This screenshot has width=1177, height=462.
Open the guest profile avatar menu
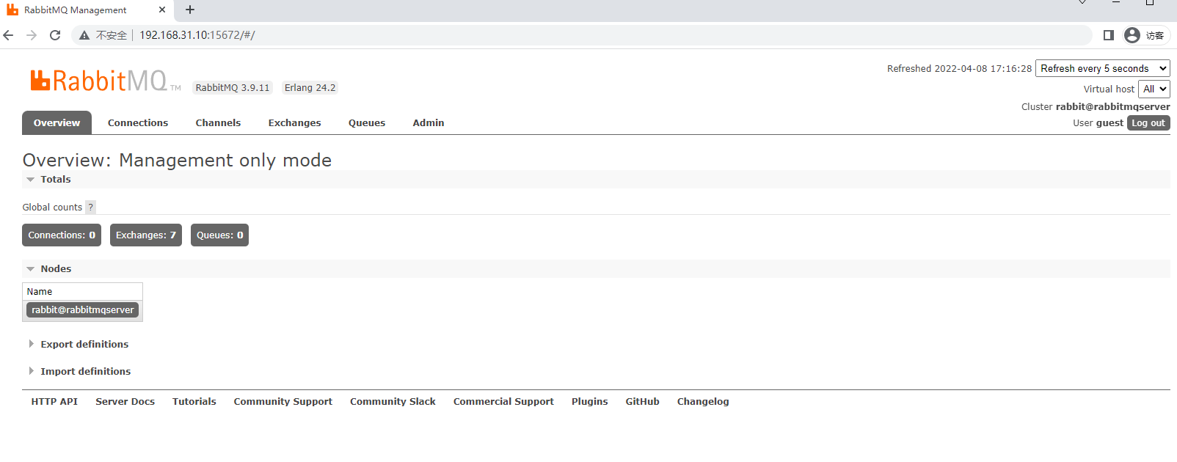[x=1132, y=35]
